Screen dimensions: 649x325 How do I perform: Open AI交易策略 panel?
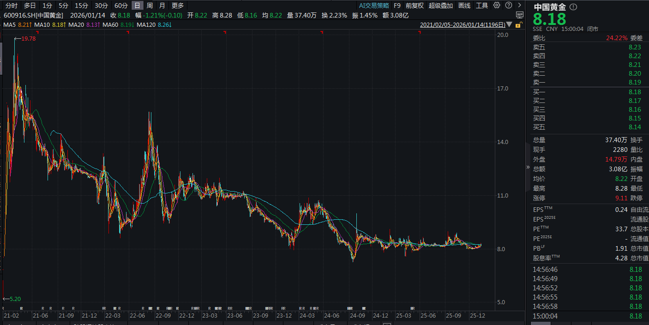tap(374, 6)
